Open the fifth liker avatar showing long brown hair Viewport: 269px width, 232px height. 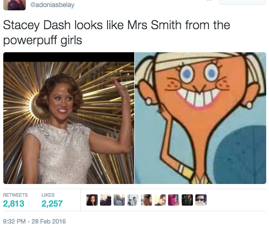pos(146,200)
